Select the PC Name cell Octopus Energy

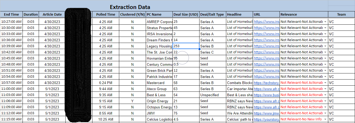[159, 107]
